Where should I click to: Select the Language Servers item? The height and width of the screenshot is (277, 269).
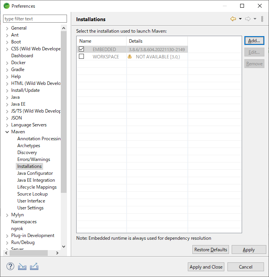click(x=29, y=125)
